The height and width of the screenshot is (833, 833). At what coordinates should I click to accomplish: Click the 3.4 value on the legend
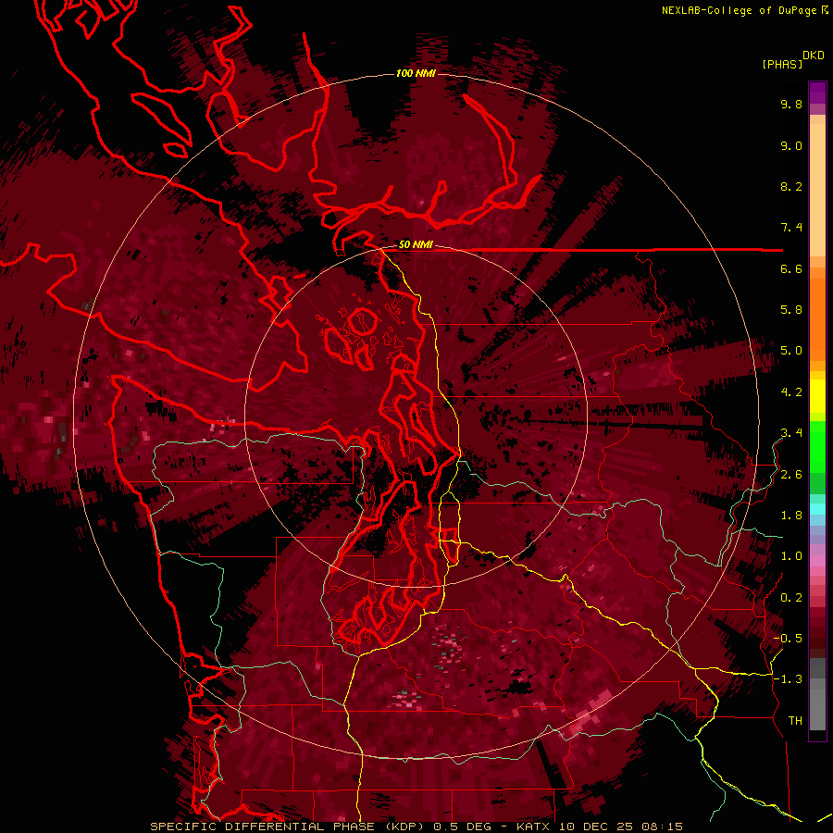coord(791,433)
